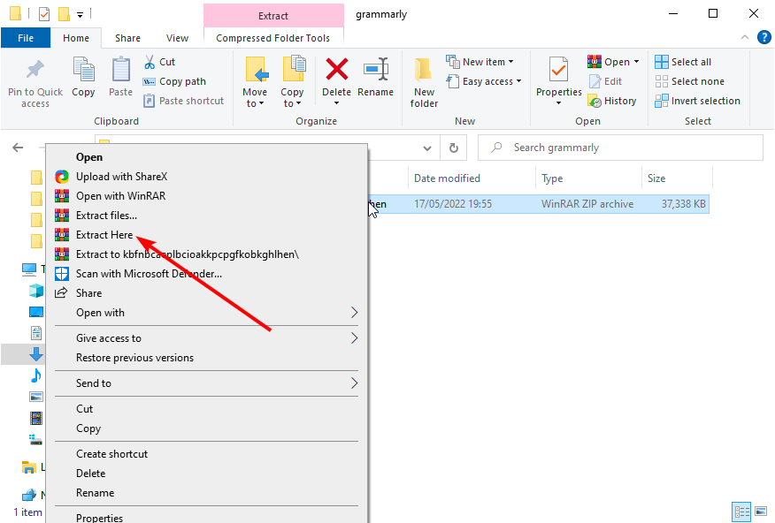Click Paste shortcut in the ribbon
This screenshot has height=523, width=775.
[x=183, y=101]
